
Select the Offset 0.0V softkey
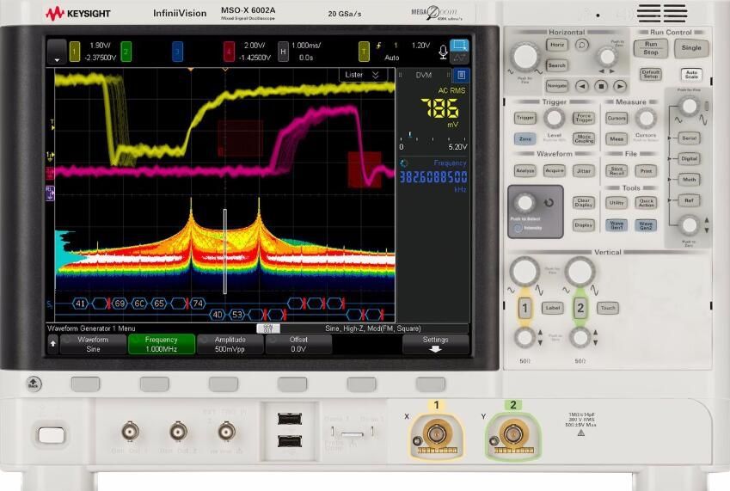[x=298, y=344]
